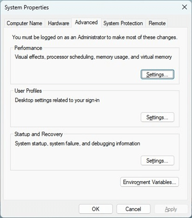Confirm the dialog with OK

click(96, 209)
